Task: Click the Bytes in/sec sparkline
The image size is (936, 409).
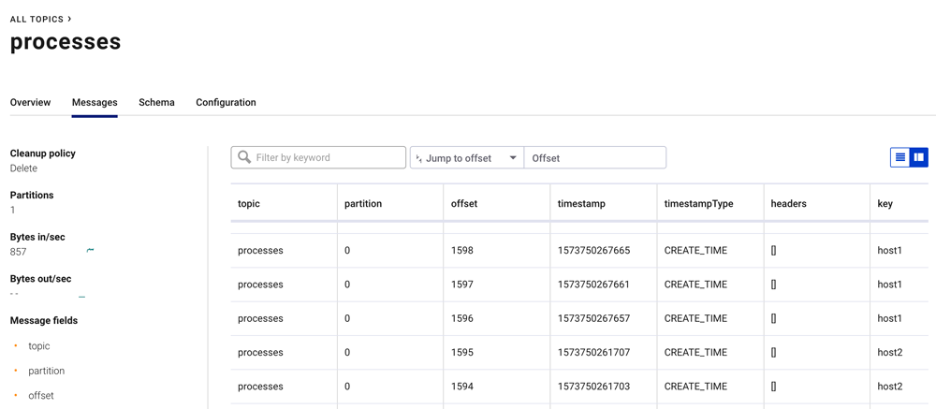Action: pyautogui.click(x=90, y=250)
